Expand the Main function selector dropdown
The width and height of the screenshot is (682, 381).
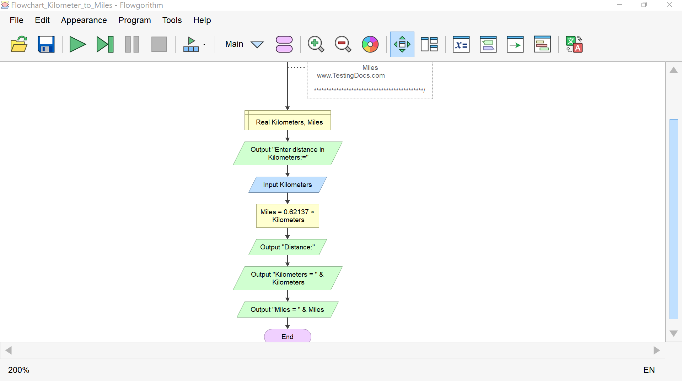point(257,44)
